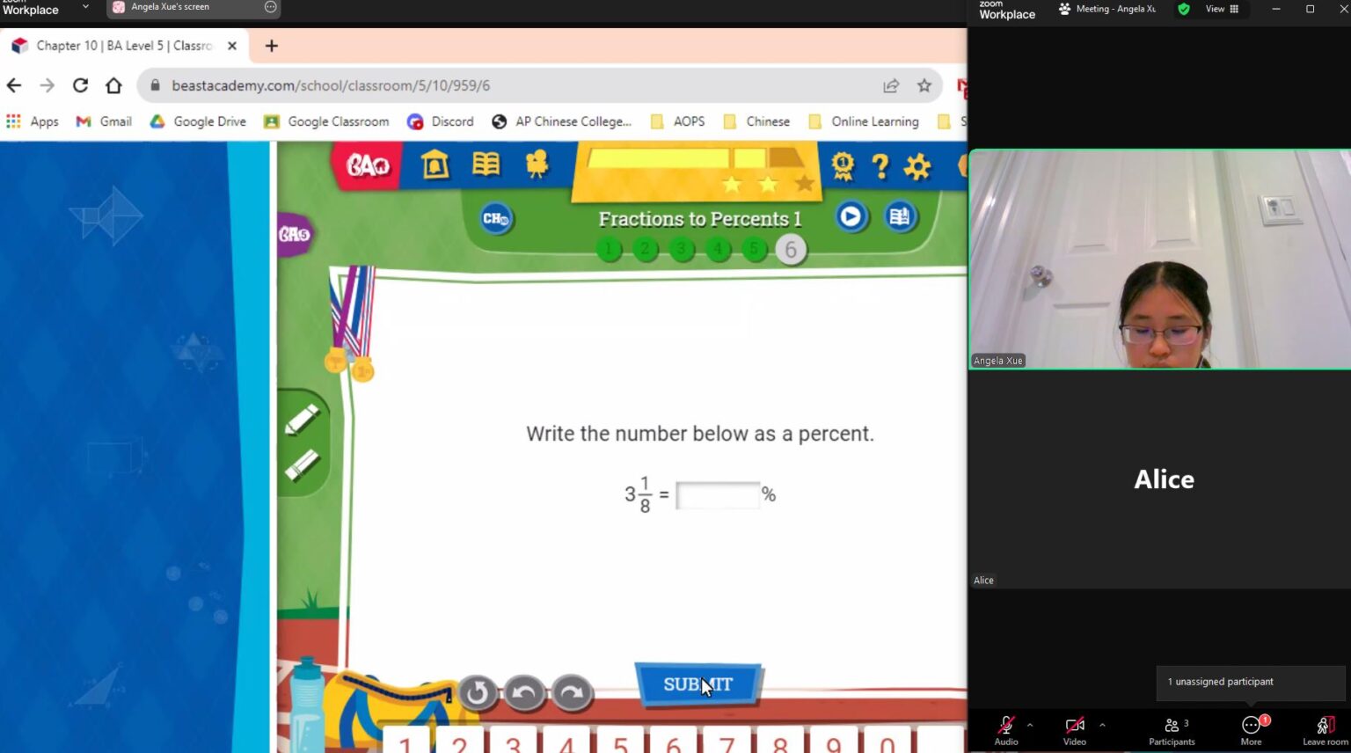This screenshot has height=753, width=1351.
Task: Click the Beast Academy BA logo
Action: click(367, 164)
